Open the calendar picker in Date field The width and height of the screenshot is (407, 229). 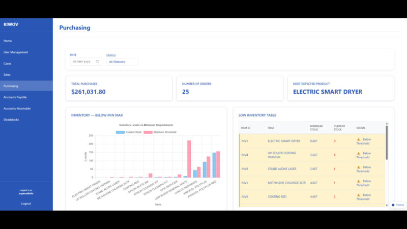(97, 62)
